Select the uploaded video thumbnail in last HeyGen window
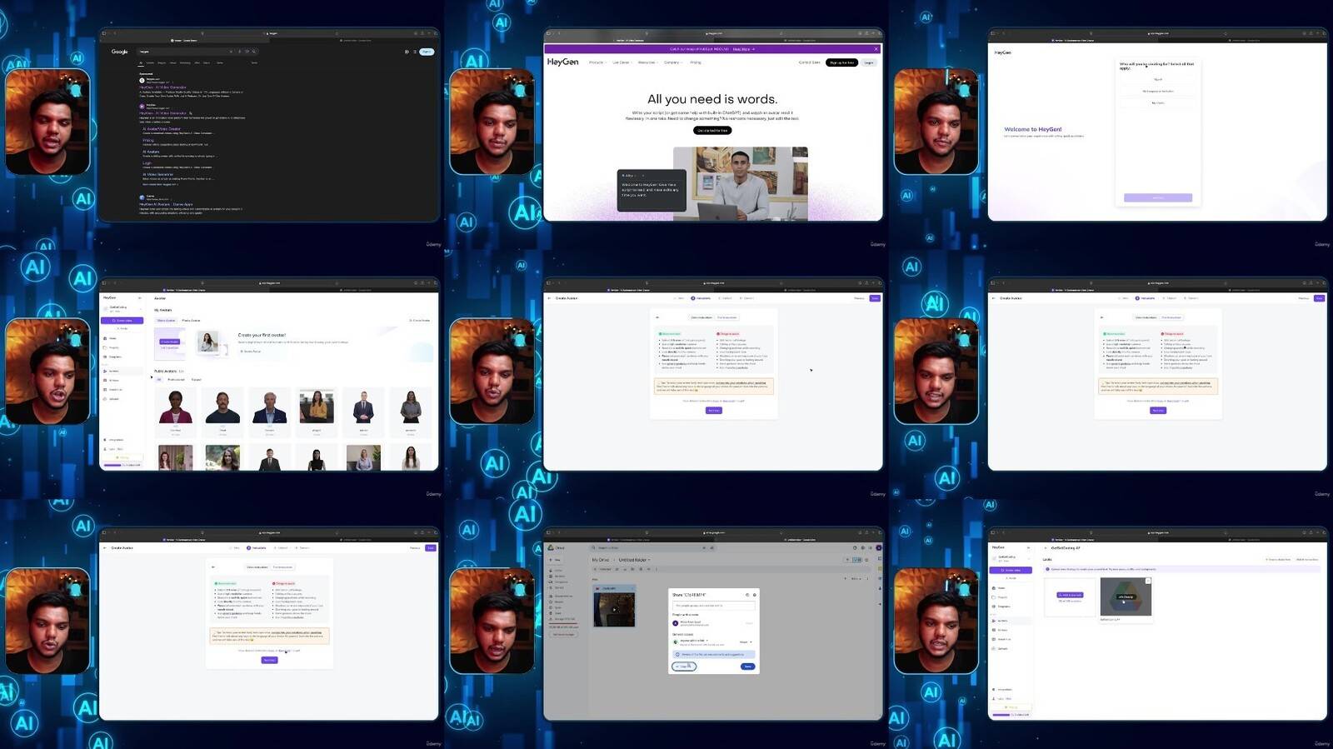Image resolution: width=1333 pixels, height=749 pixels. [1126, 597]
